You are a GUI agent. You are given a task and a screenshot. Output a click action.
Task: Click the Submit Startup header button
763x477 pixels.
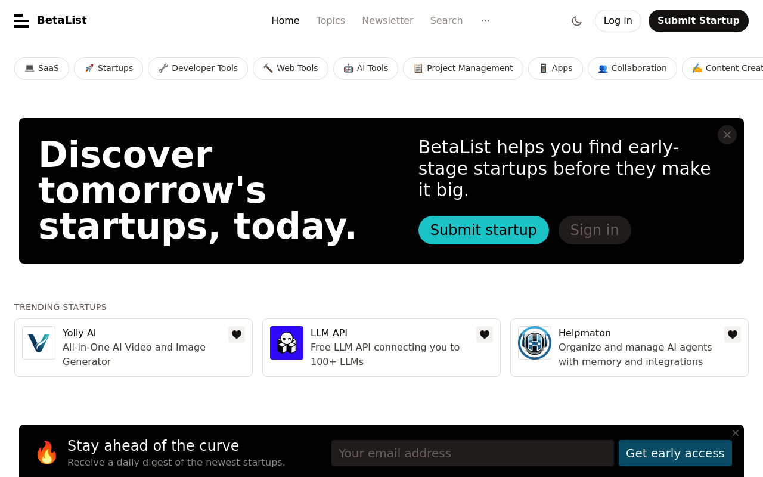tap(699, 21)
